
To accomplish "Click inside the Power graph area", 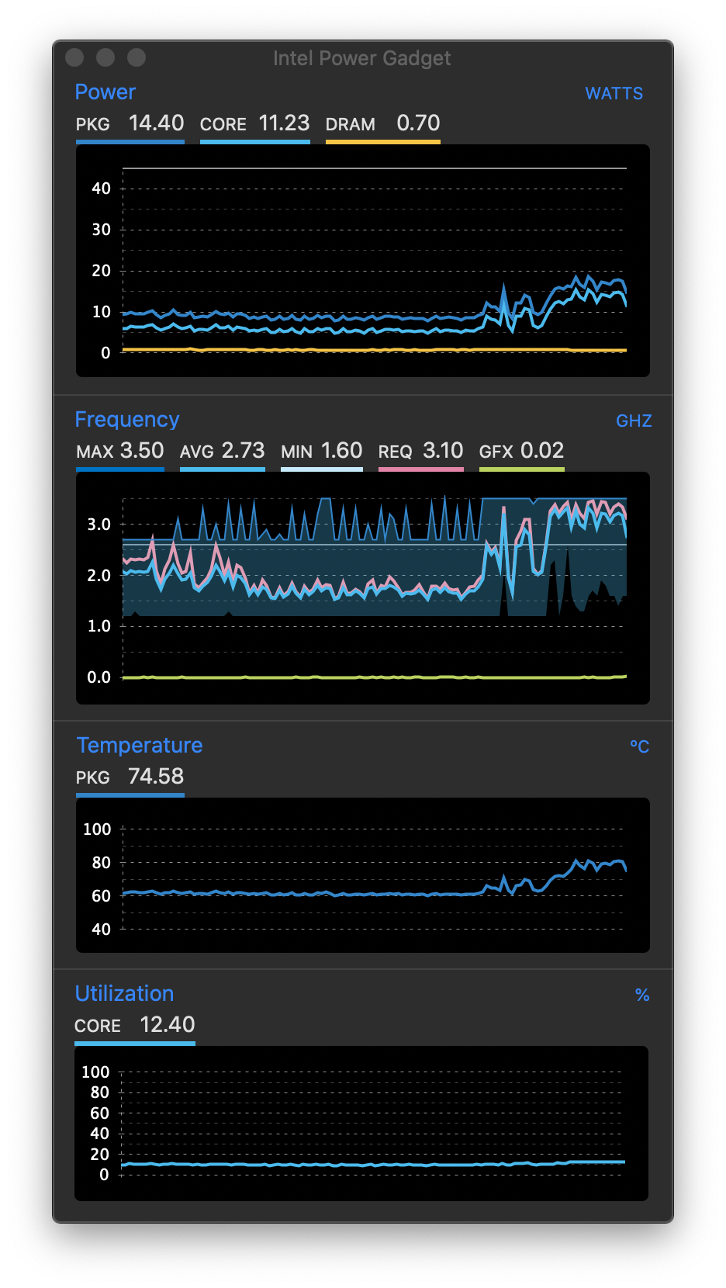I will click(x=363, y=261).
